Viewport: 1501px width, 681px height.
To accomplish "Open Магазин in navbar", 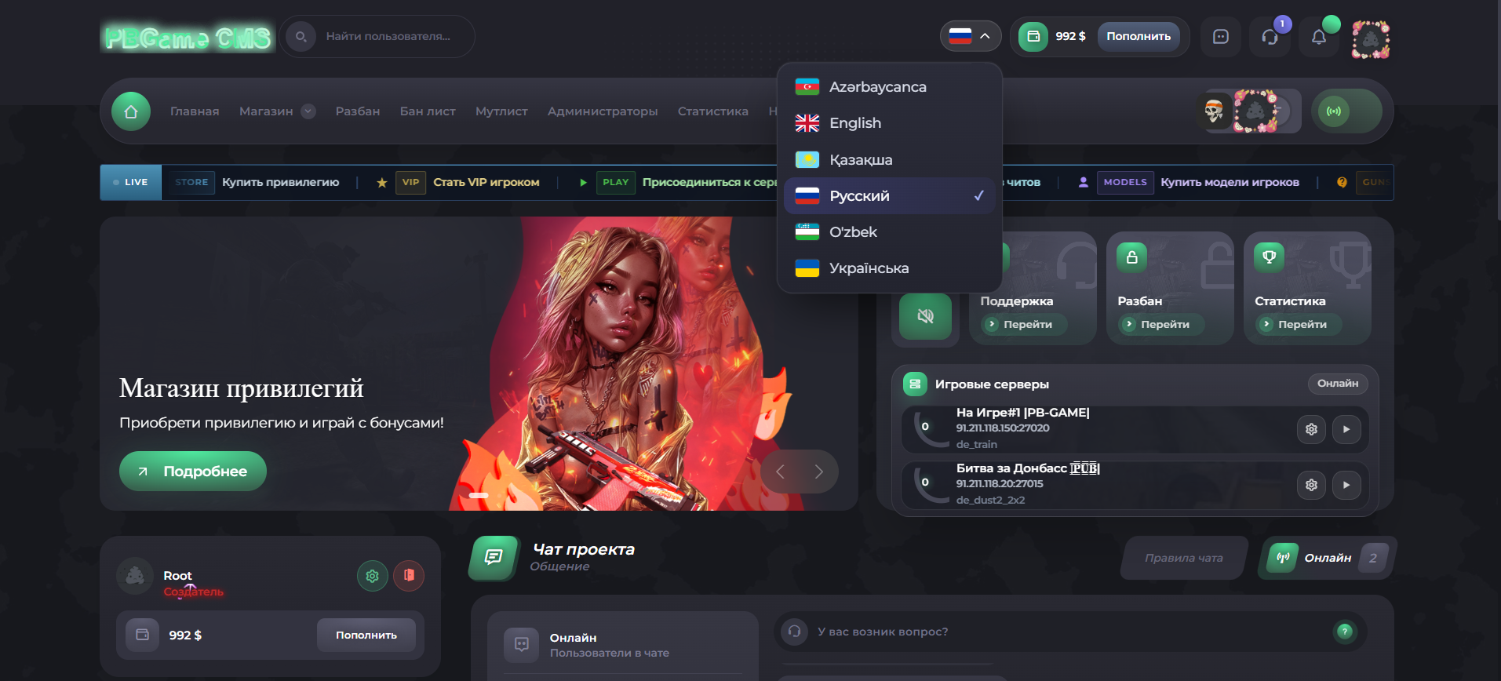I will pyautogui.click(x=266, y=111).
